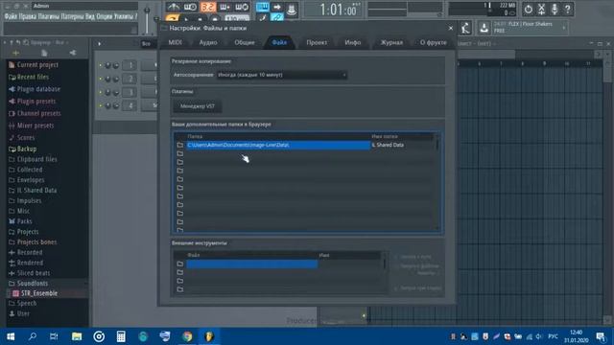Toggle the green mute LED of channel 2

tap(100, 79)
